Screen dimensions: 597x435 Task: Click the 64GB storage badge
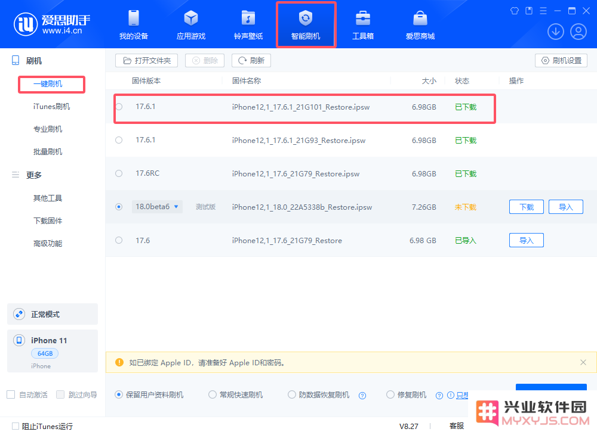[x=45, y=353]
